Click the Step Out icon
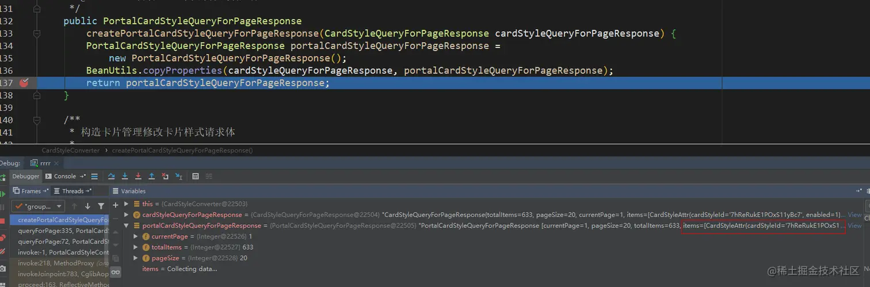Image resolution: width=870 pixels, height=287 pixels. pos(151,176)
